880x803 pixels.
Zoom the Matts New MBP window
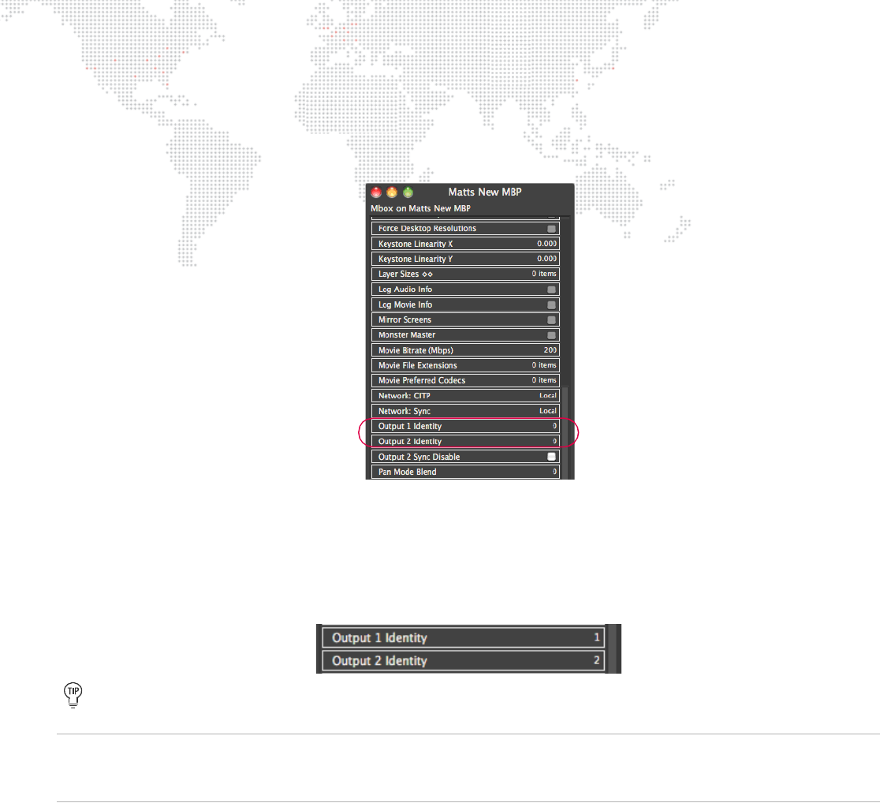408,192
